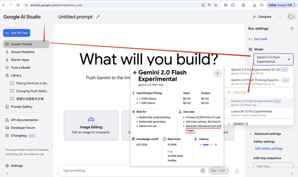Open Edit safety settings link
The width and height of the screenshot is (298, 177).
point(269,148)
